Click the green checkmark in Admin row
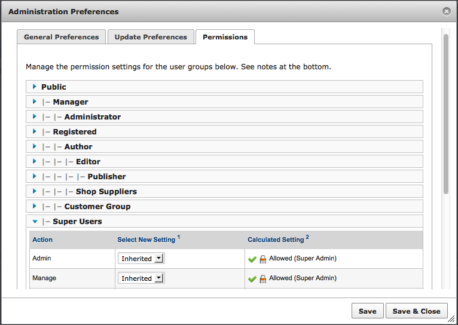 tap(252, 259)
